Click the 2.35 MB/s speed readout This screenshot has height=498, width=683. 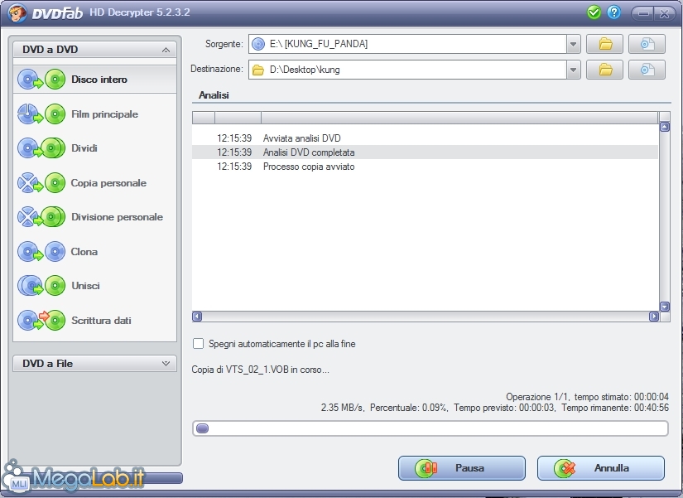click(x=342, y=408)
